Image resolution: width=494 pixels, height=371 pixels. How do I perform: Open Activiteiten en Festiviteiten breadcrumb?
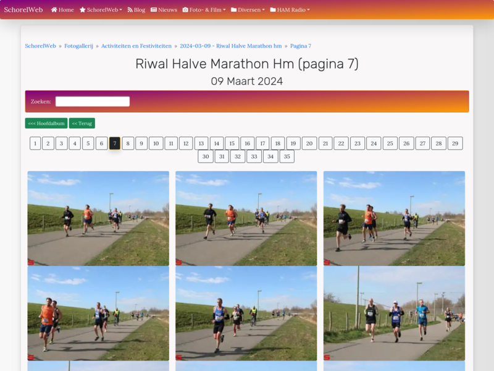(x=136, y=46)
